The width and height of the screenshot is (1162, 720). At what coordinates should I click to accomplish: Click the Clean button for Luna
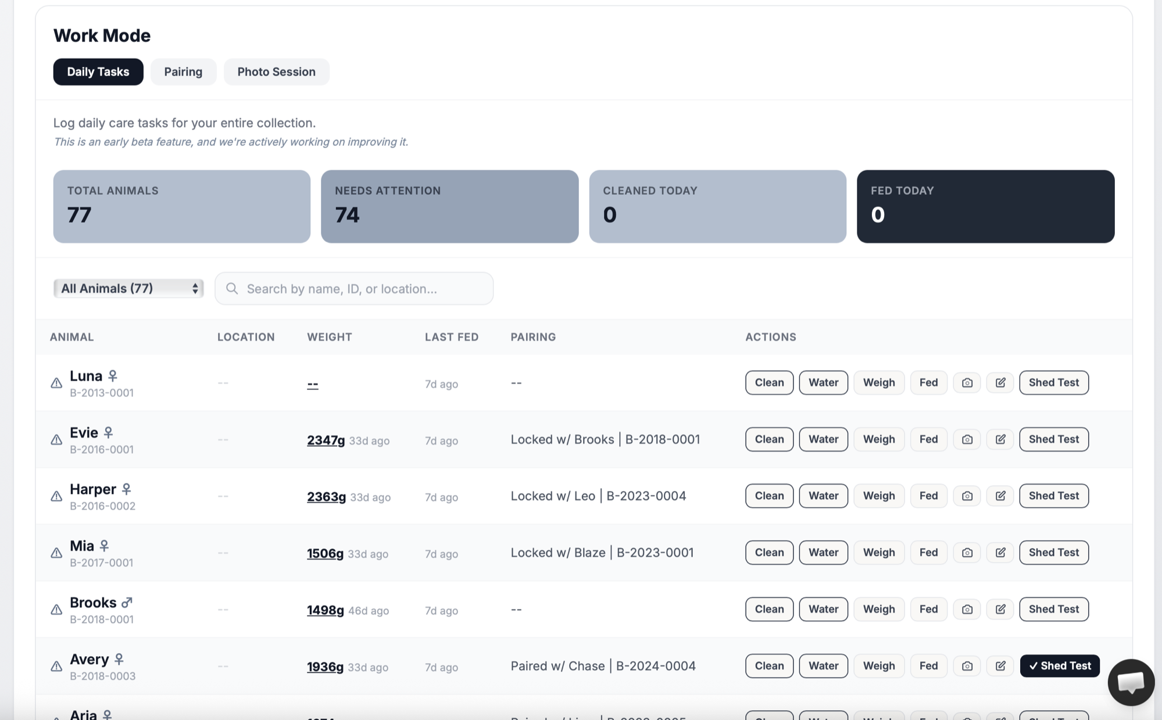pyautogui.click(x=768, y=382)
